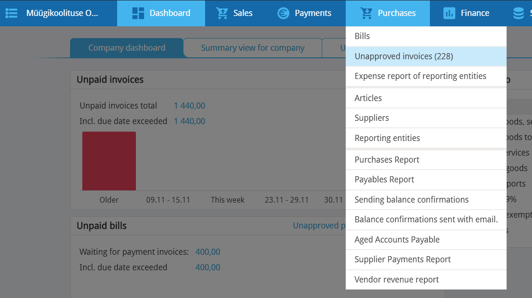The width and height of the screenshot is (532, 298).
Task: Open Expense report of reporting entities
Action: (x=426, y=76)
